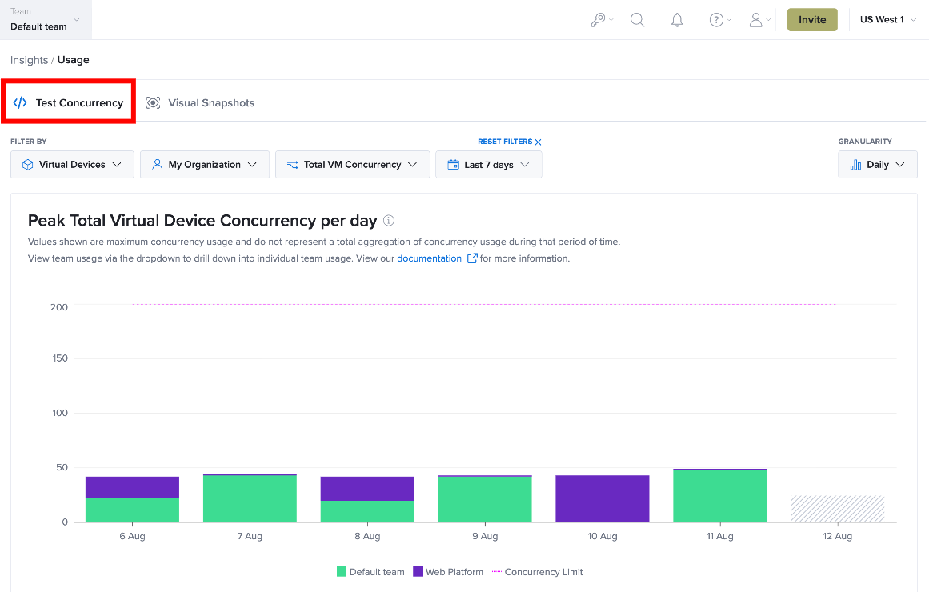Screen dimensions: 929x592
Task: Open notifications bell icon
Action: 677,20
